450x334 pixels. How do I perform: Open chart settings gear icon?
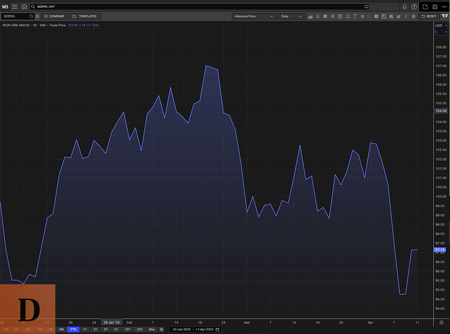[414, 16]
